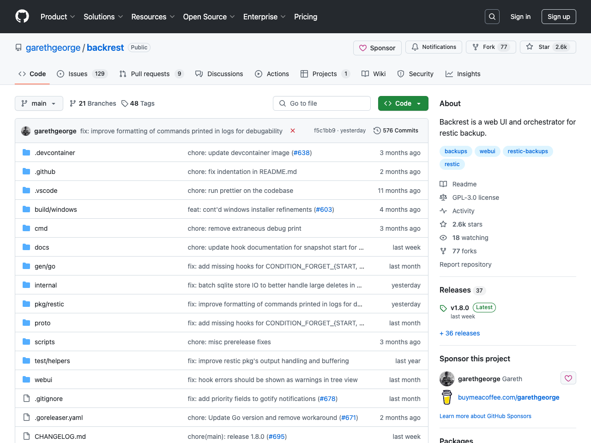Click Report repository

coord(465,264)
